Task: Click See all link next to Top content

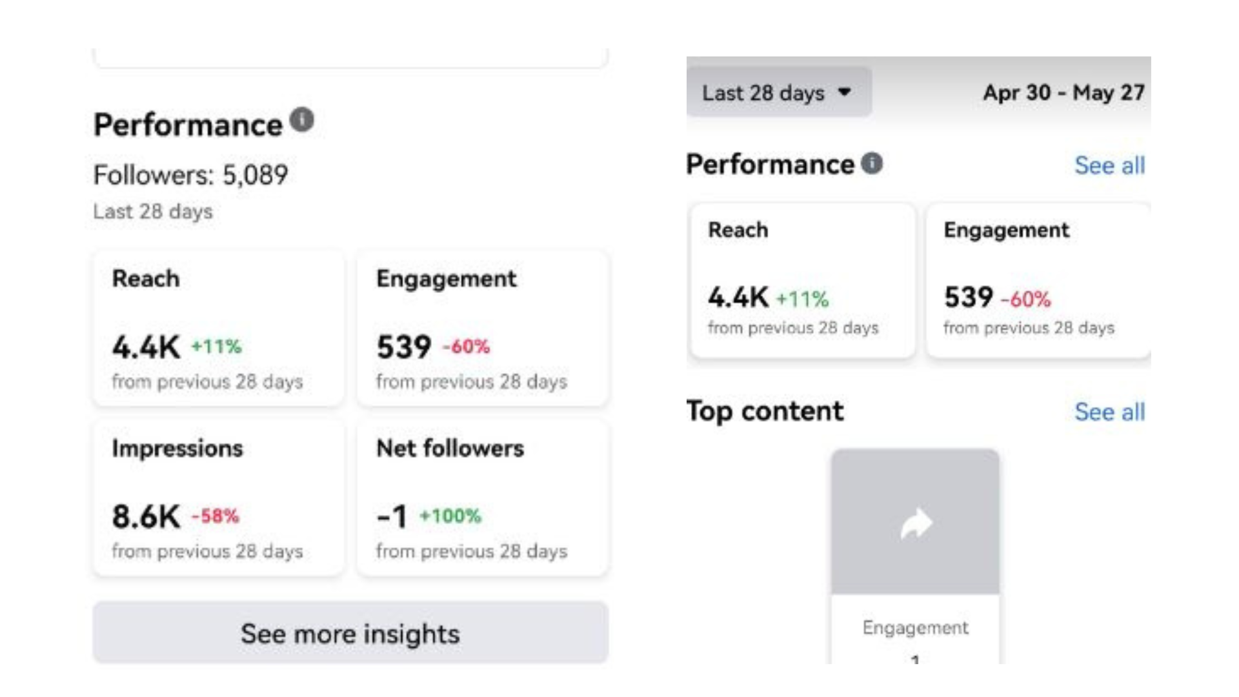Action: (x=1109, y=412)
